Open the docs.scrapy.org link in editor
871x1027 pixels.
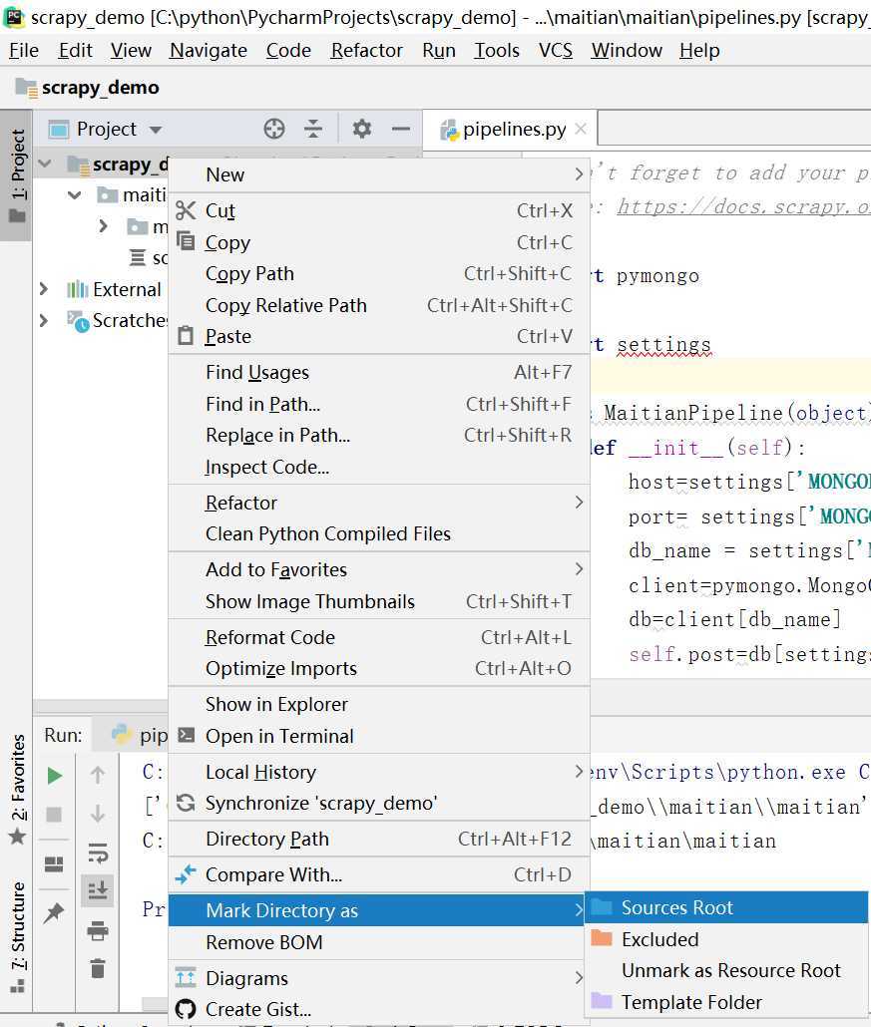point(743,207)
